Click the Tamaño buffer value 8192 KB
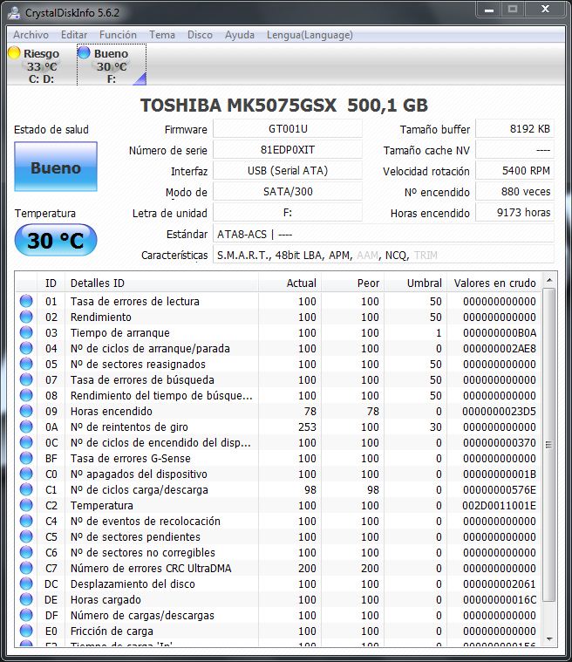The height and width of the screenshot is (662, 572). click(514, 129)
